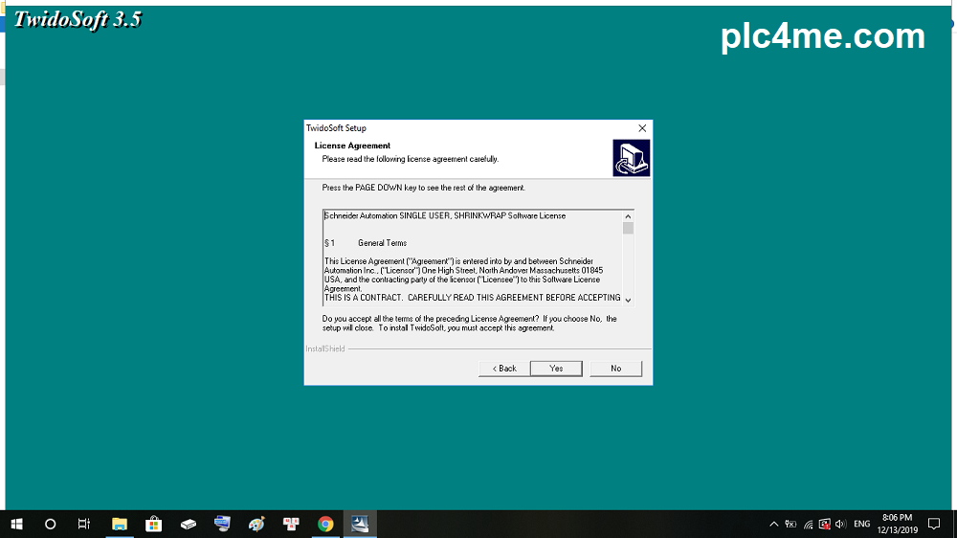The height and width of the screenshot is (538, 957).
Task: Open the Paint palette app in the taskbar
Action: [256, 524]
